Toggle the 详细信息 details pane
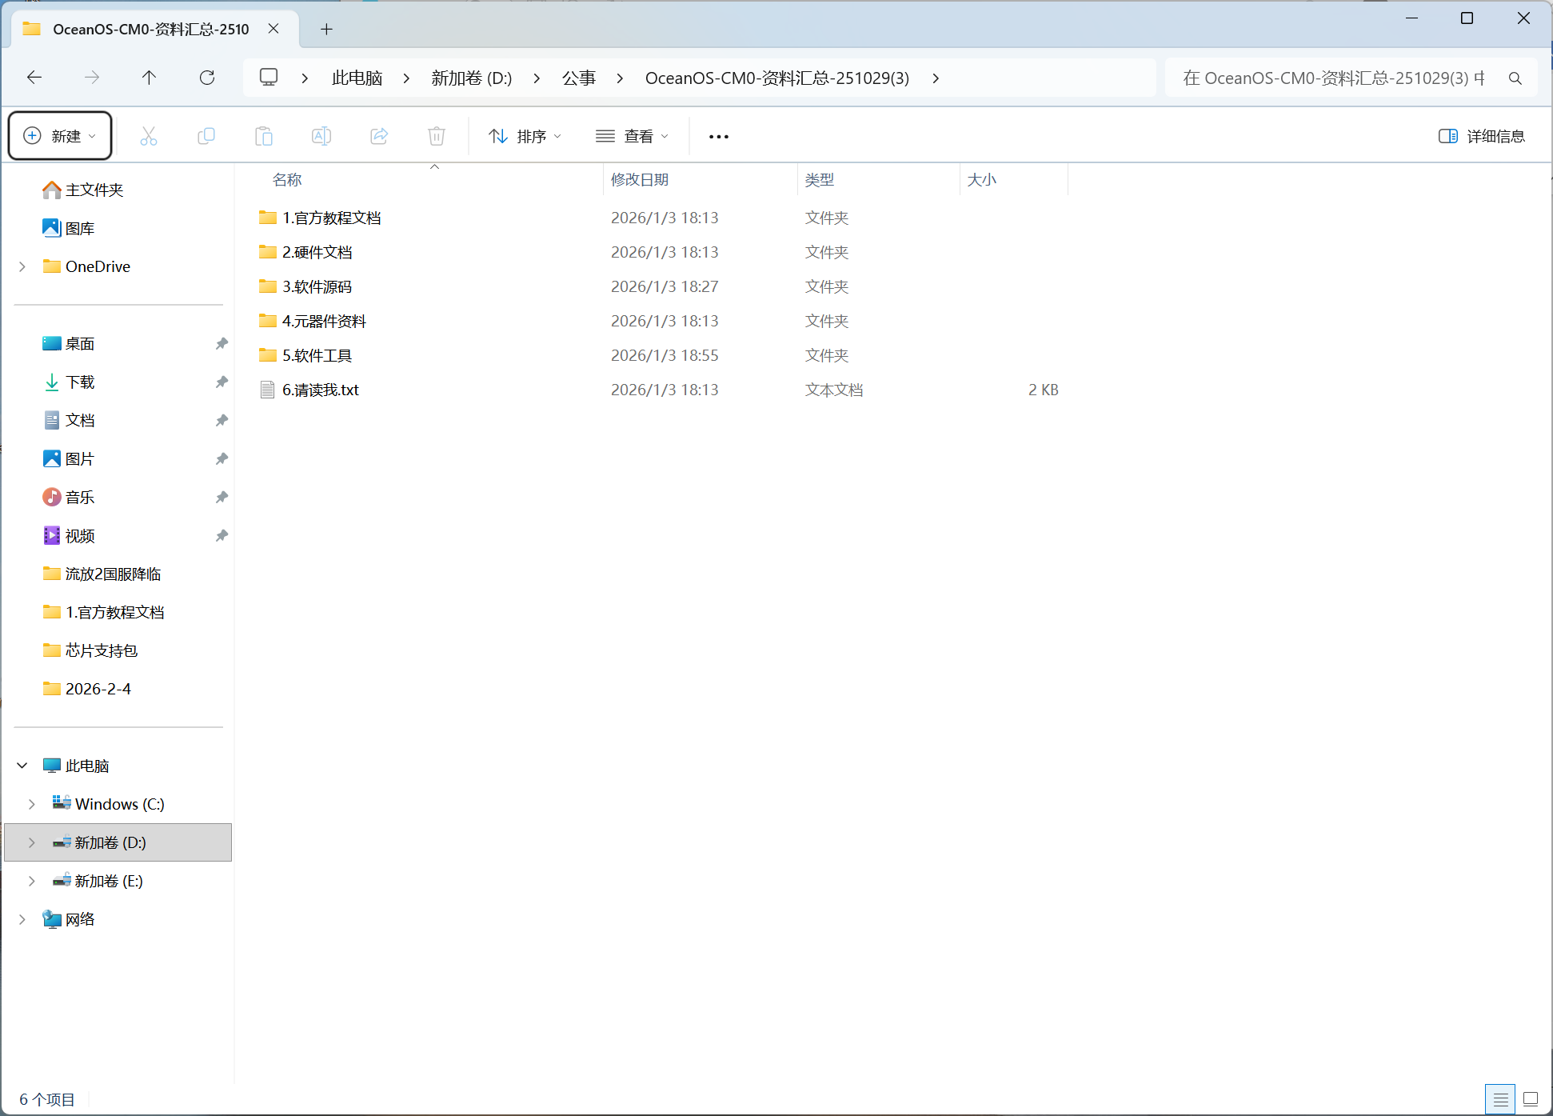 (x=1482, y=136)
